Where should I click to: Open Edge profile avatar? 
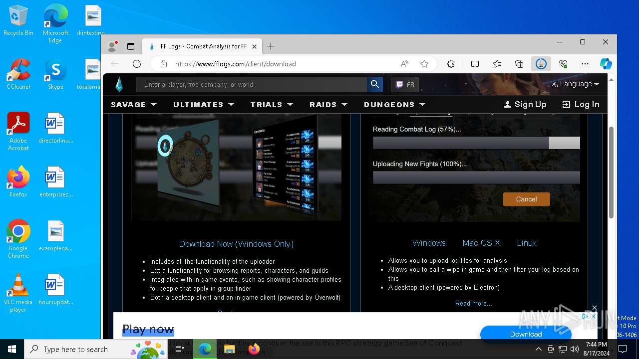[112, 46]
